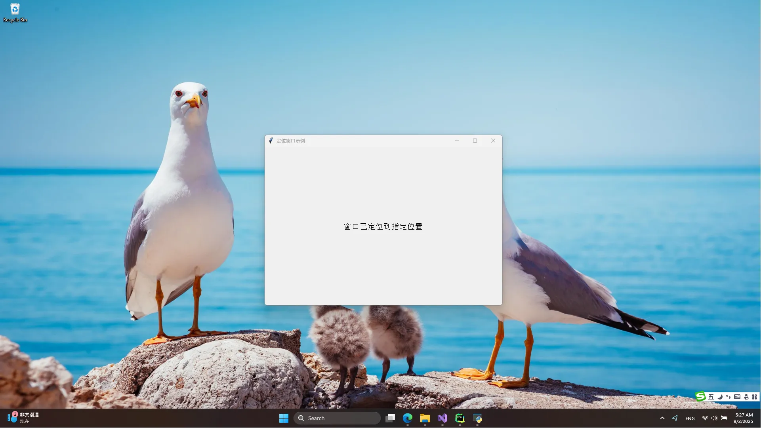Viewport: 761px width, 428px height.
Task: Click the speaker volume icon
Action: [714, 418]
